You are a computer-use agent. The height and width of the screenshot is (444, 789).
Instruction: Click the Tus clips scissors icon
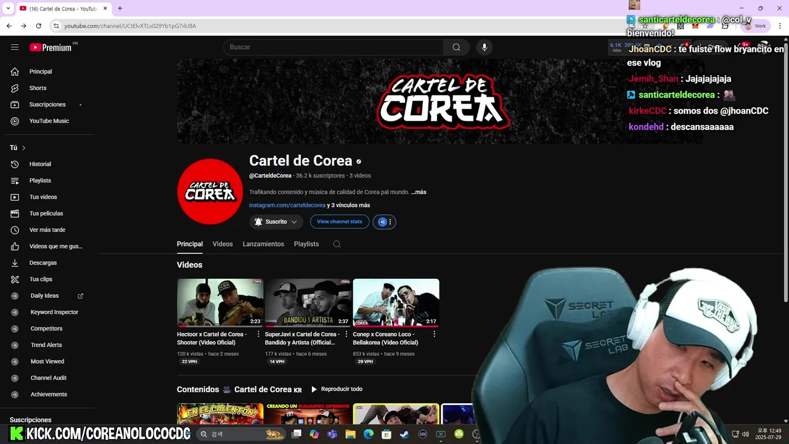(15, 279)
